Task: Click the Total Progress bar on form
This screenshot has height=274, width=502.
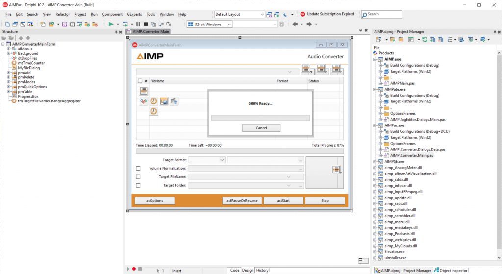Action: (239, 151)
